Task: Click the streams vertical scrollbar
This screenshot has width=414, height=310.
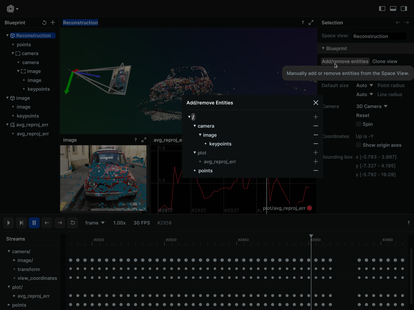Action: click(x=411, y=276)
